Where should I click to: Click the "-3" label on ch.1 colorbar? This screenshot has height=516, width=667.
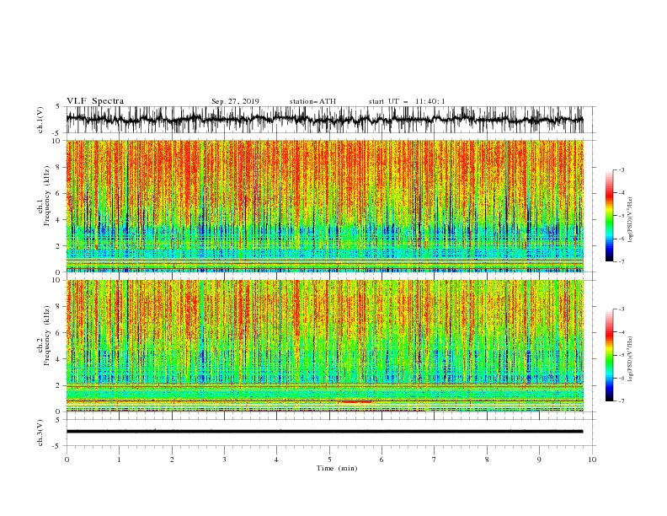pyautogui.click(x=621, y=169)
